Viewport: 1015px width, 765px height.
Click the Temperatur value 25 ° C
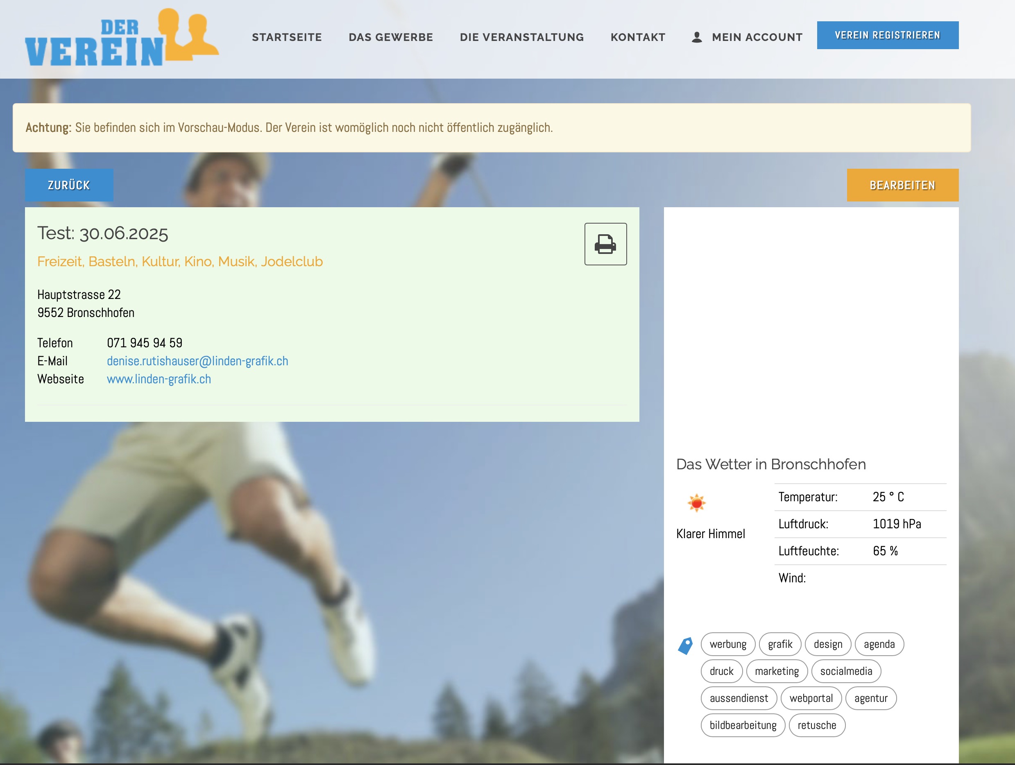click(x=888, y=497)
